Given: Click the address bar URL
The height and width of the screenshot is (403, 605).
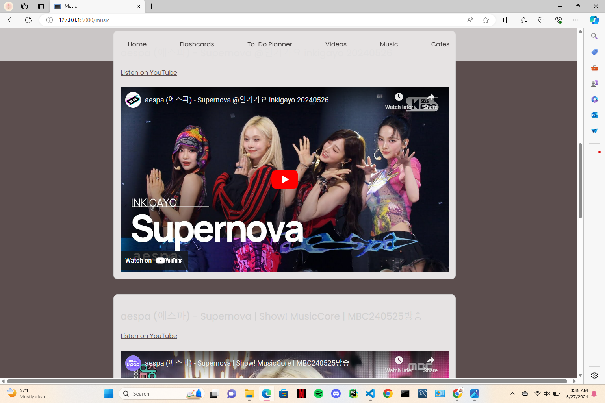Looking at the screenshot, I should pos(84,20).
